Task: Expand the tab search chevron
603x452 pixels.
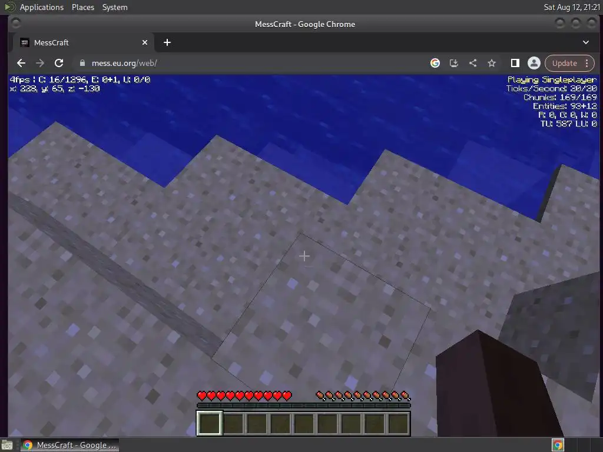Action: click(586, 42)
